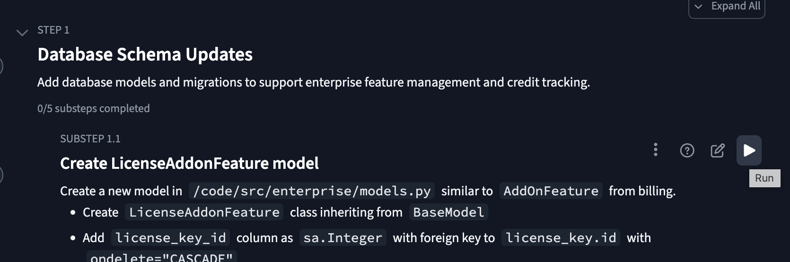Click the /code/src/enterprise/models.py file path
Screen dimensions: 790x262
coord(312,191)
